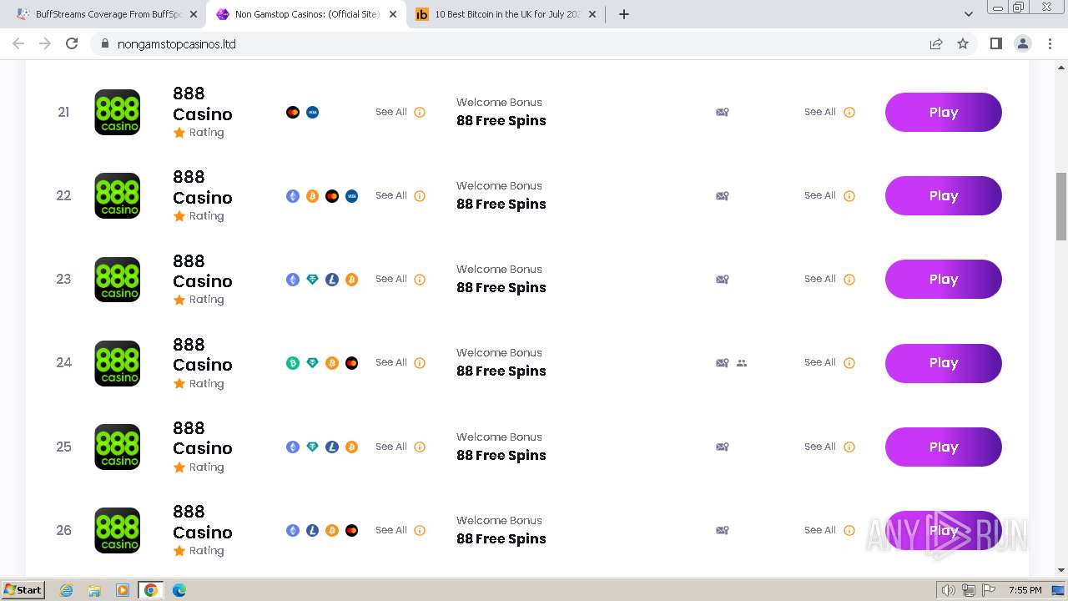Click the Ethereum icon in row 25
This screenshot has width=1068, height=601.
(x=293, y=447)
